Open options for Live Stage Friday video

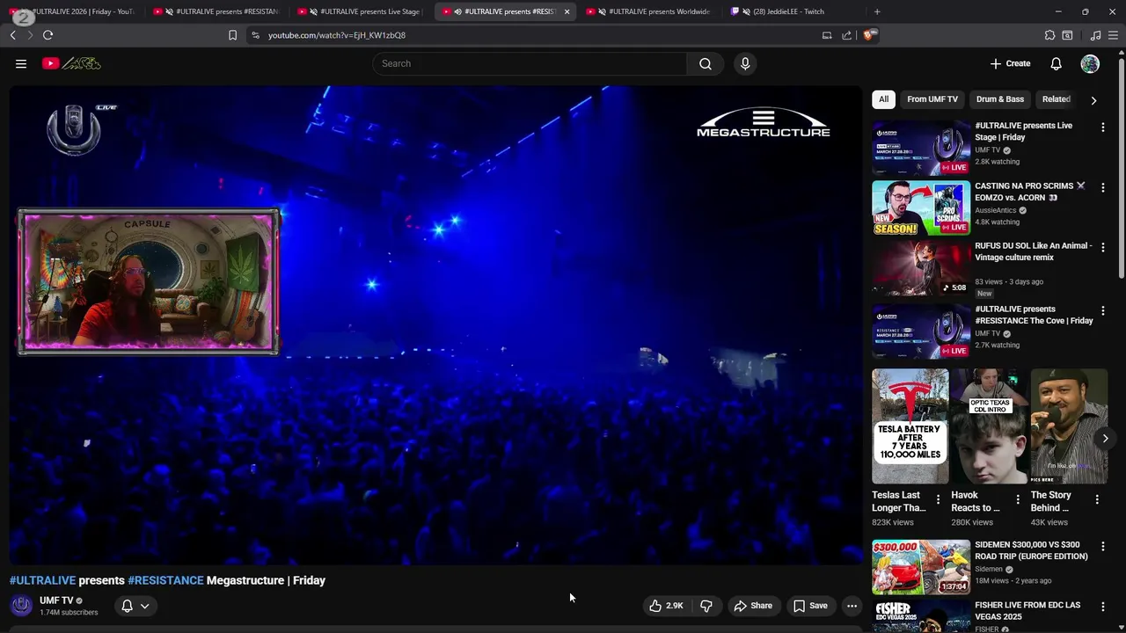tap(1102, 127)
